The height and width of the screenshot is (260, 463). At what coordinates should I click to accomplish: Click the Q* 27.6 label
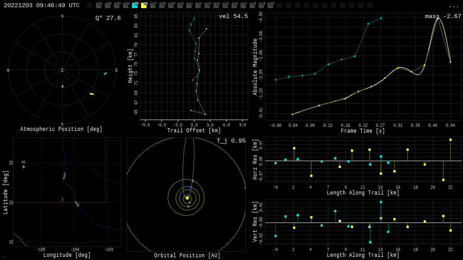point(108,18)
